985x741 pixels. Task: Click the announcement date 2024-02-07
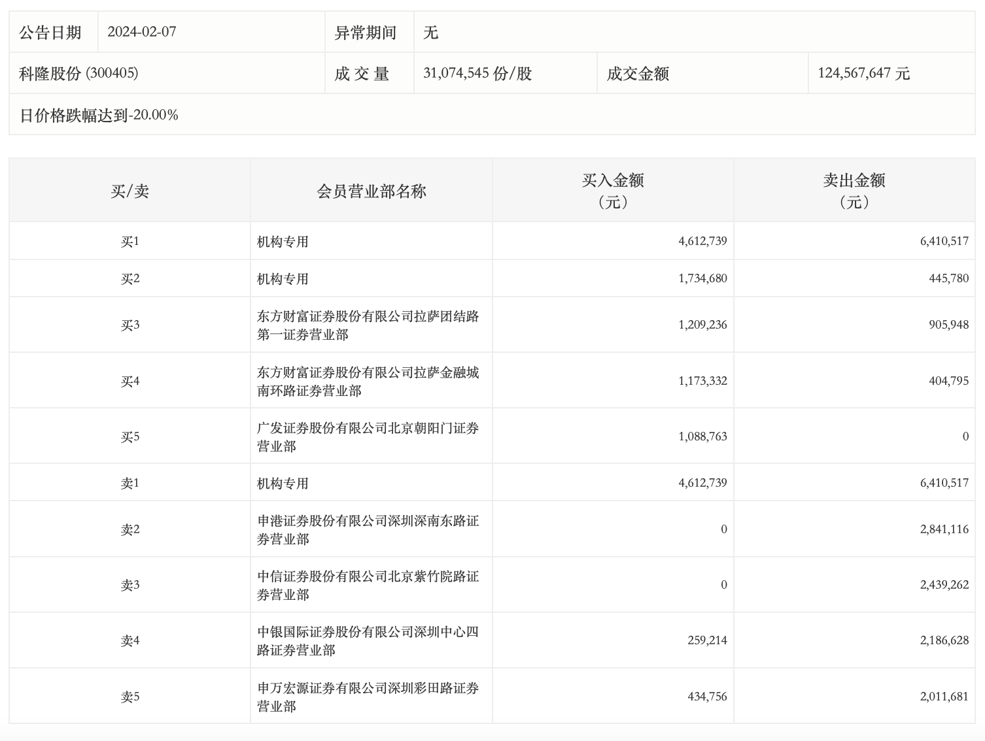pos(142,32)
